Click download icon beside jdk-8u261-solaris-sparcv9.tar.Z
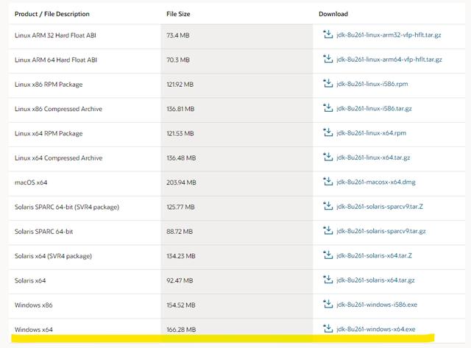The height and width of the screenshot is (348, 471). tap(327, 206)
